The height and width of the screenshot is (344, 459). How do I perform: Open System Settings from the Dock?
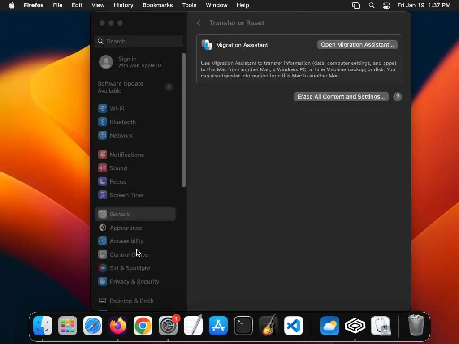[168, 326]
